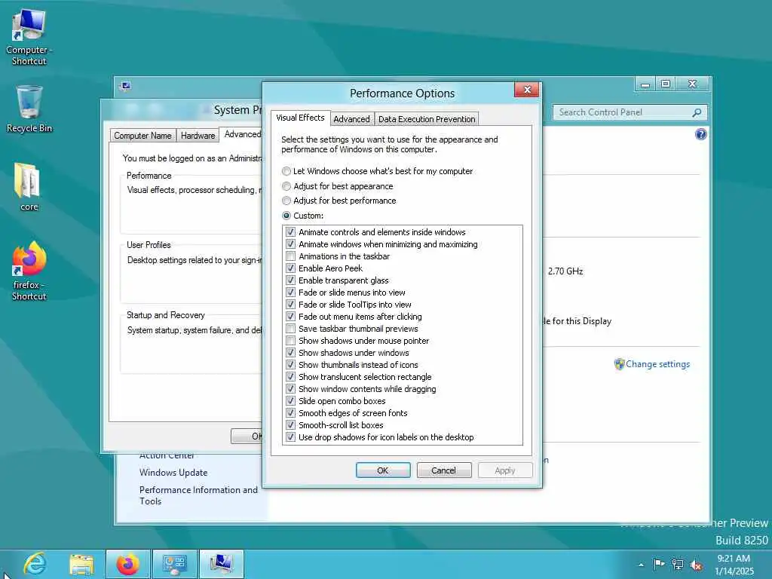Toggle Enable Aero Peek checkbox
The width and height of the screenshot is (772, 579).
point(290,268)
